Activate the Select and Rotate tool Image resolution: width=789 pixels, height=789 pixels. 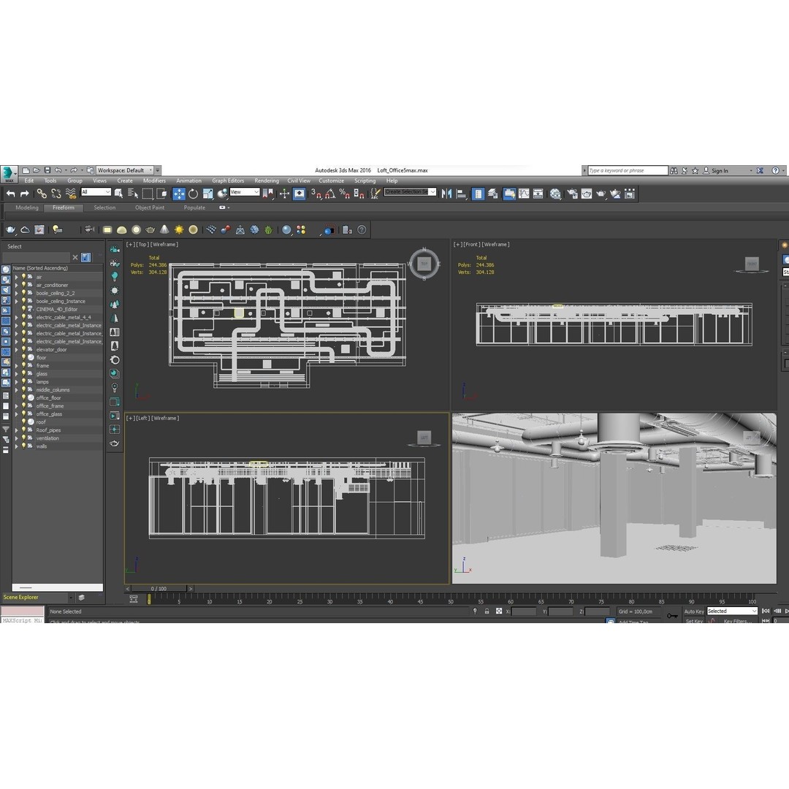click(x=193, y=194)
